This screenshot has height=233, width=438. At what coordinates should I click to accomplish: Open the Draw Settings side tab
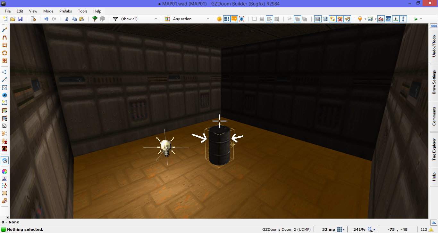click(x=434, y=83)
